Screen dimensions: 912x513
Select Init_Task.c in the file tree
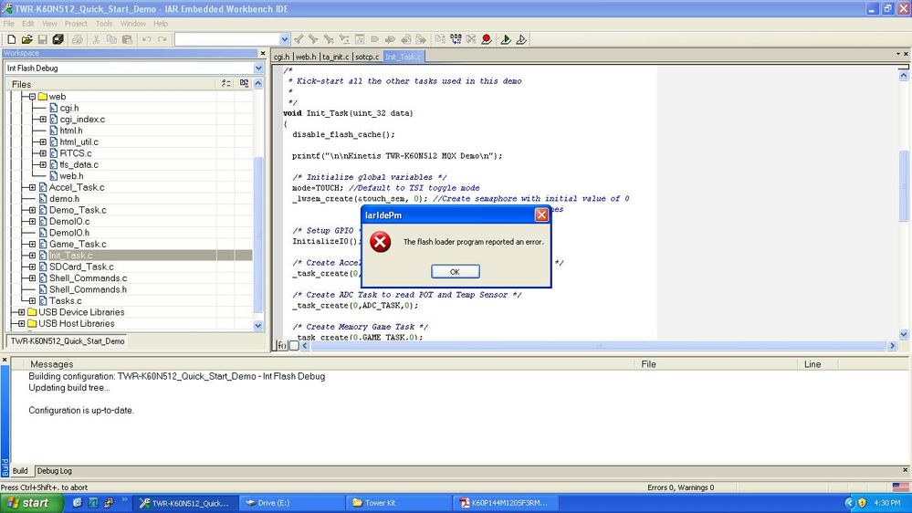(70, 256)
